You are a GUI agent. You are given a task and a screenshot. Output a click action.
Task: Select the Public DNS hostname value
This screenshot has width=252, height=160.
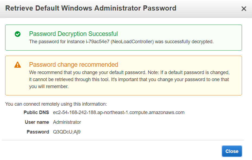click(119, 112)
